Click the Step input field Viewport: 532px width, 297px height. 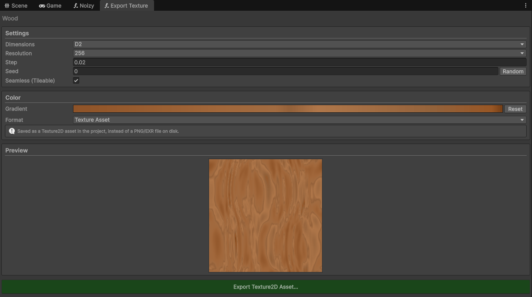coord(300,62)
